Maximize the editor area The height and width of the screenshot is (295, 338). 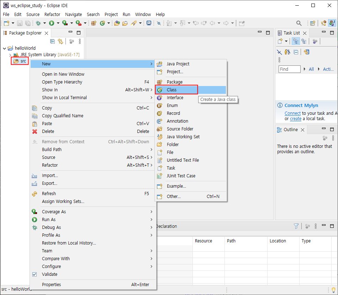tap(268, 33)
